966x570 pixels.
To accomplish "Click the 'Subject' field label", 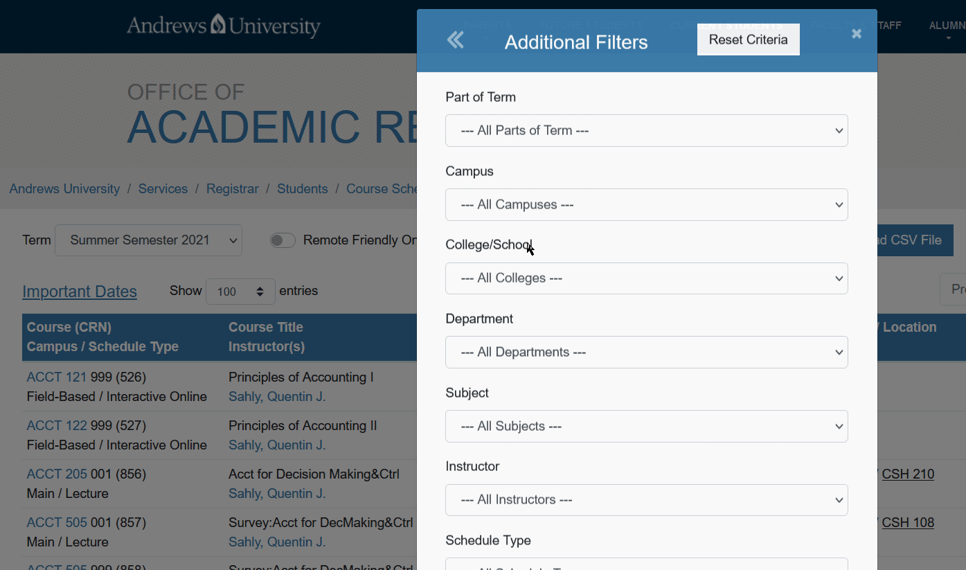I will (467, 393).
